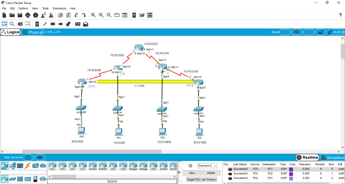Click color swatch of PC0 to PC3 PDU

(291, 178)
